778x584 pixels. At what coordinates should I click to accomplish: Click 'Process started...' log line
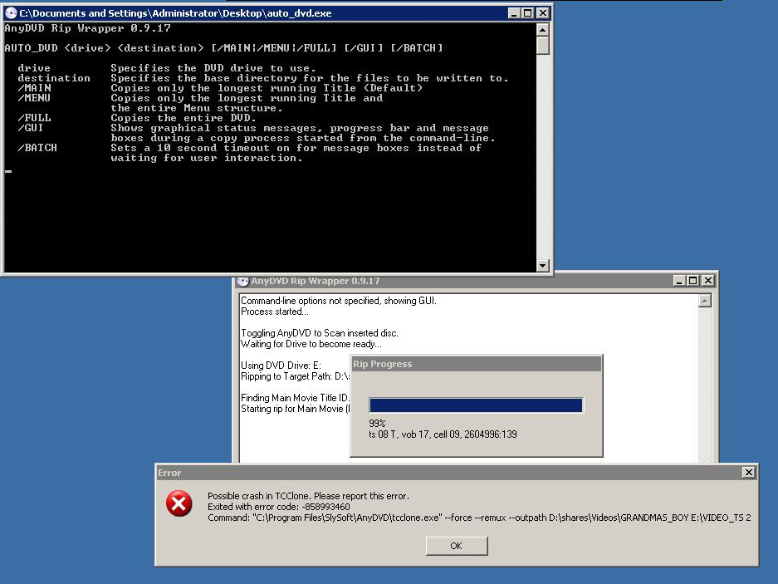tap(274, 312)
